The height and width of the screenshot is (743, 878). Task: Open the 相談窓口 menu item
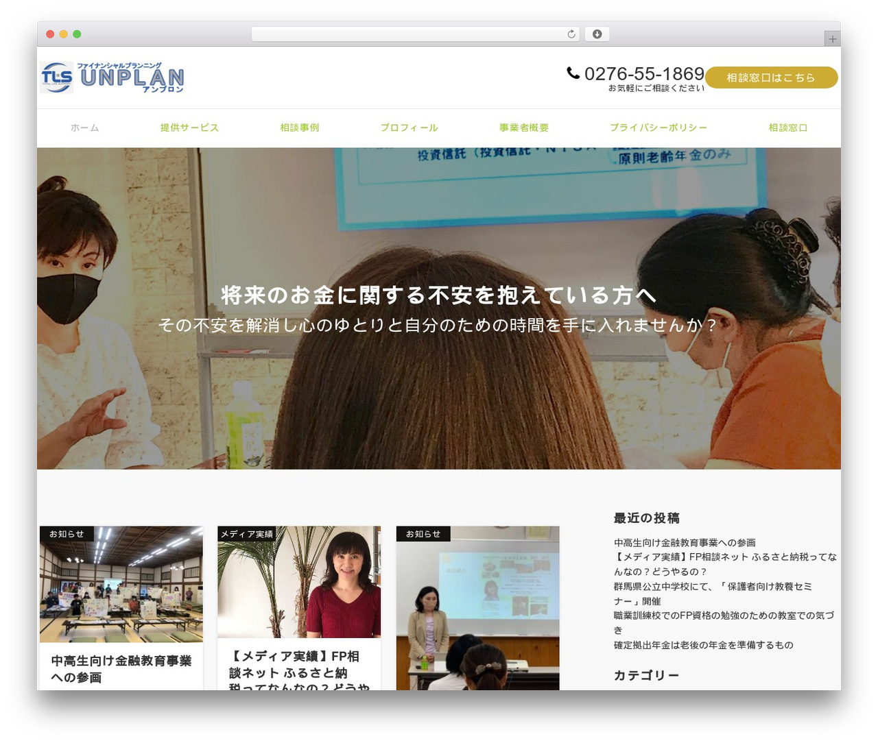pyautogui.click(x=788, y=127)
